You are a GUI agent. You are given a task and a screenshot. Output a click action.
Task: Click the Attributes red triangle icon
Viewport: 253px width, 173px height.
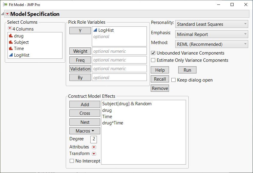[94, 147]
